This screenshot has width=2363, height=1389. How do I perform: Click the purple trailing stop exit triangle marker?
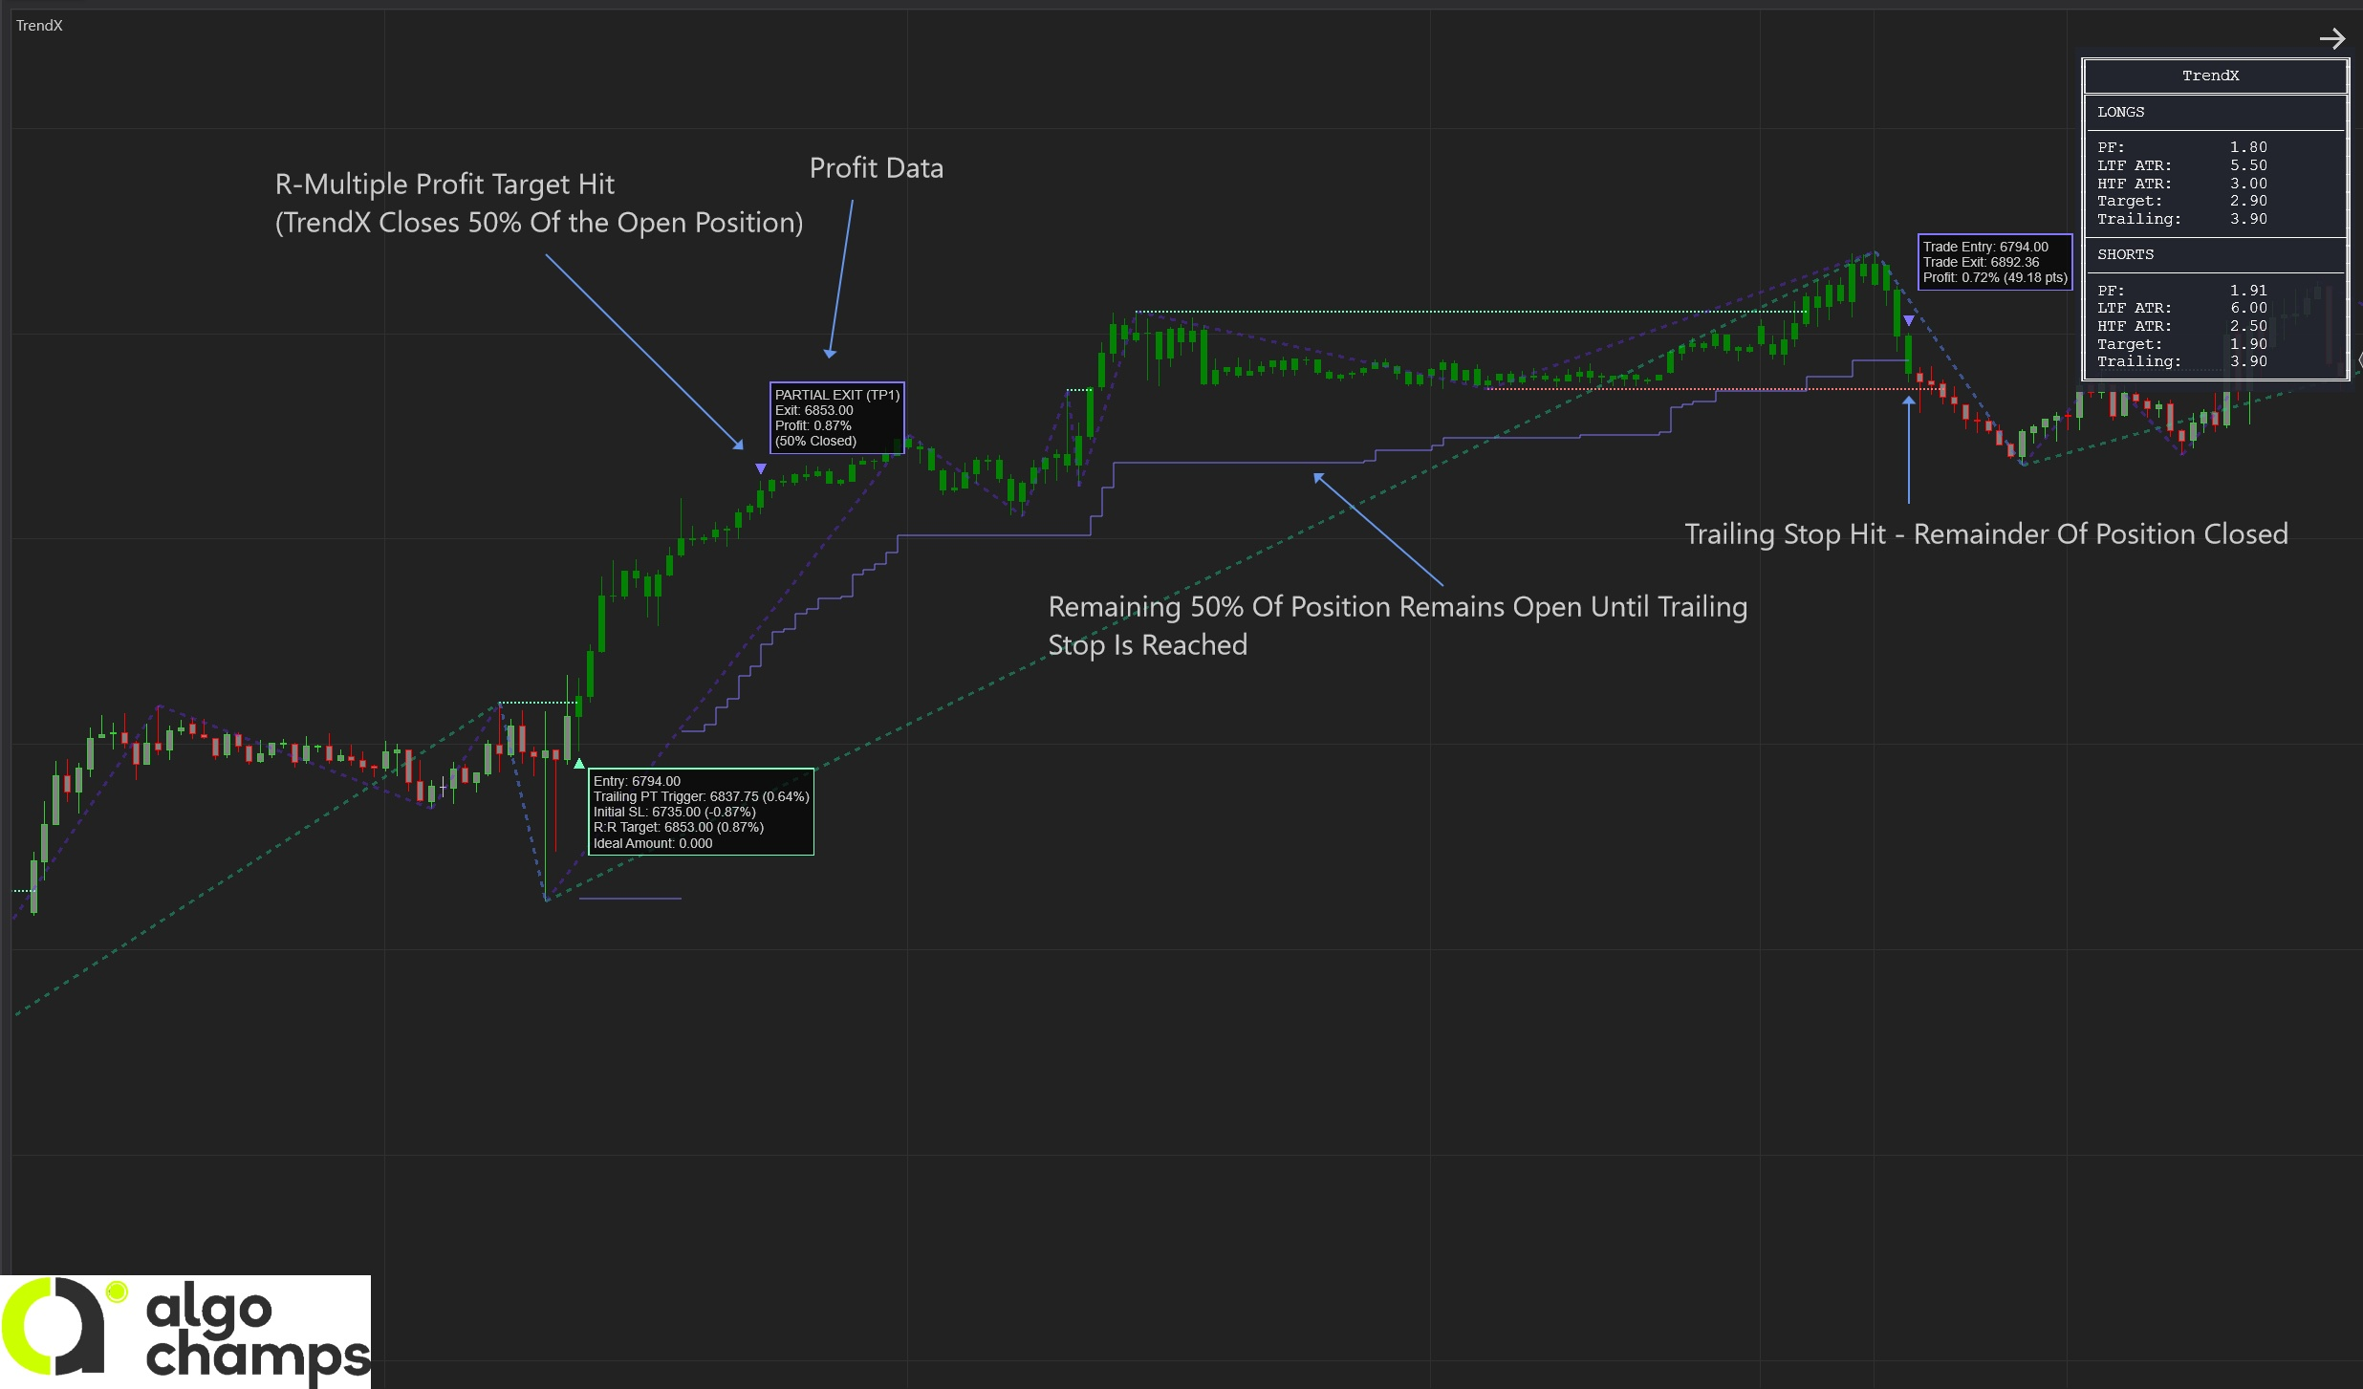(1909, 320)
